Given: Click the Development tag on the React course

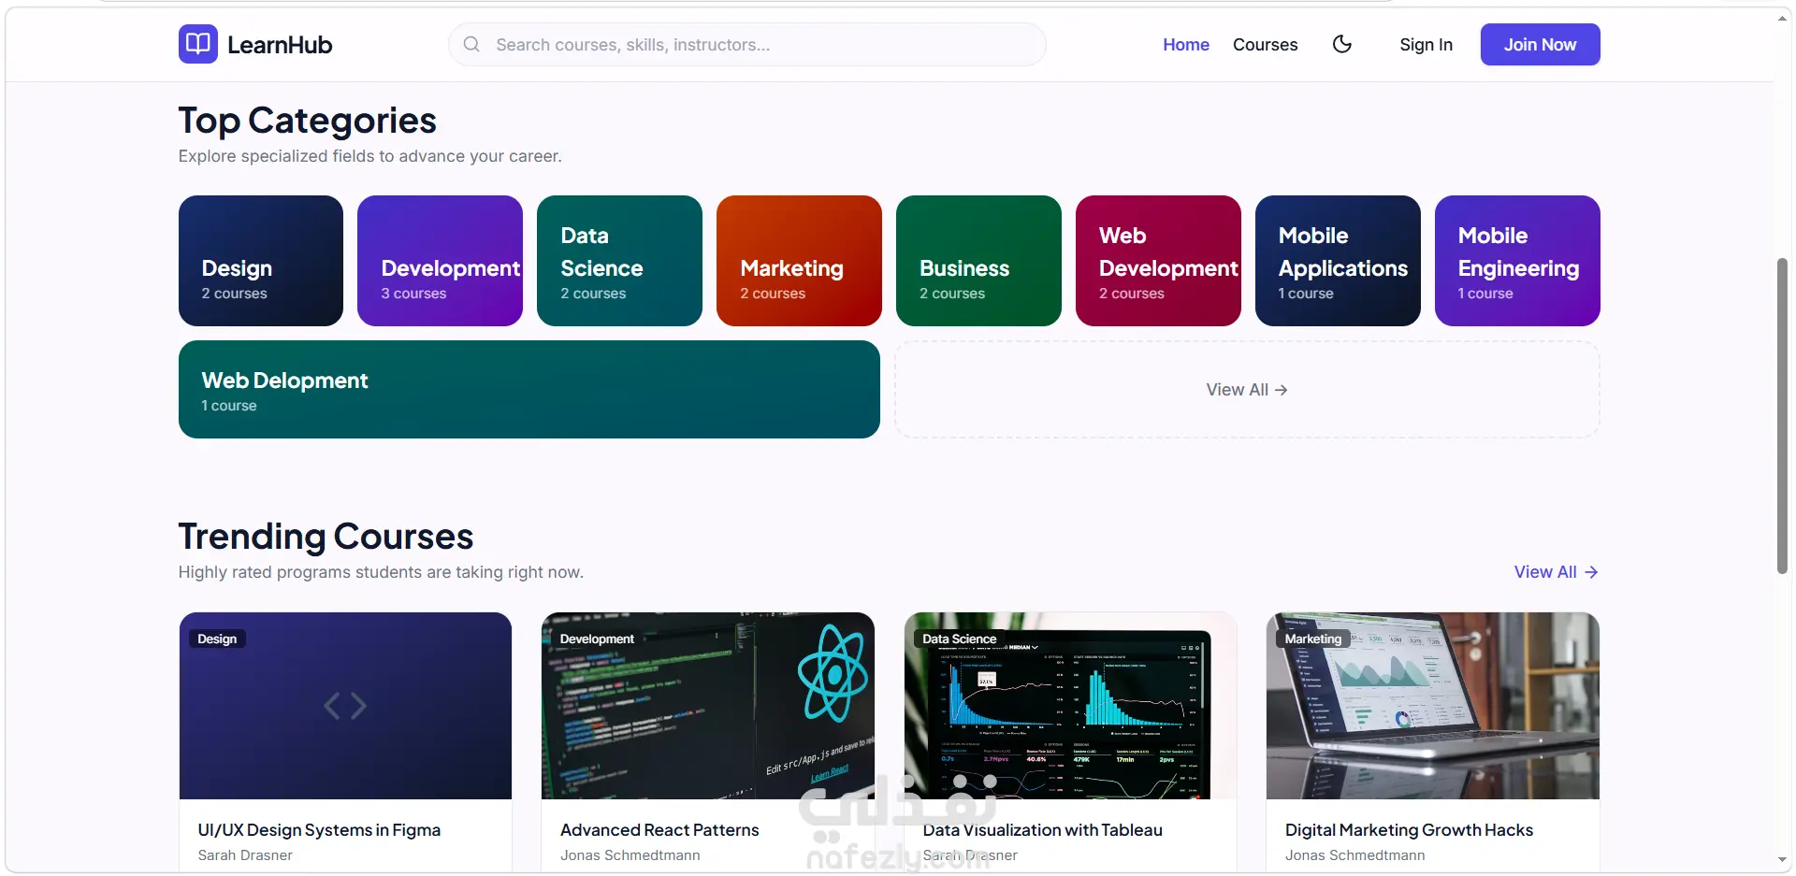Looking at the screenshot, I should (597, 639).
